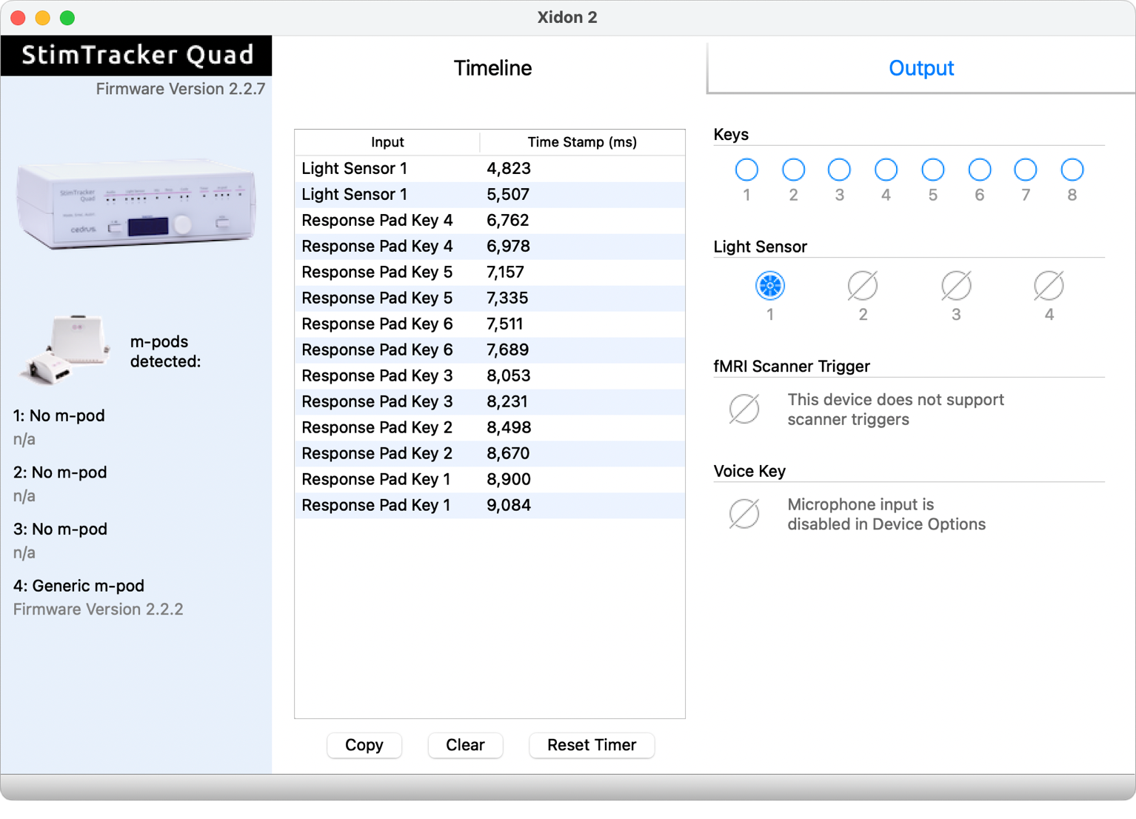Toggle Keys indicator number 6
The image size is (1136, 819).
pos(979,170)
